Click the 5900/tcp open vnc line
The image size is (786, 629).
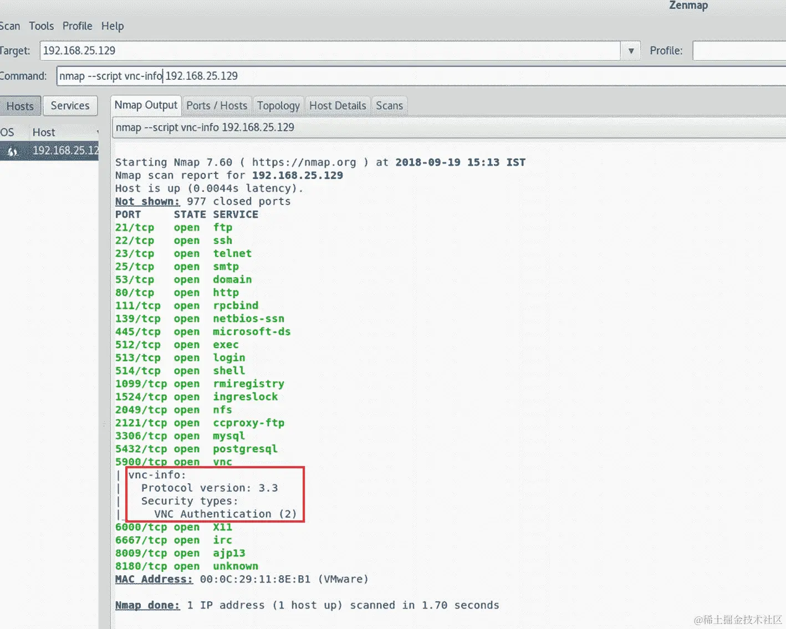coord(173,462)
